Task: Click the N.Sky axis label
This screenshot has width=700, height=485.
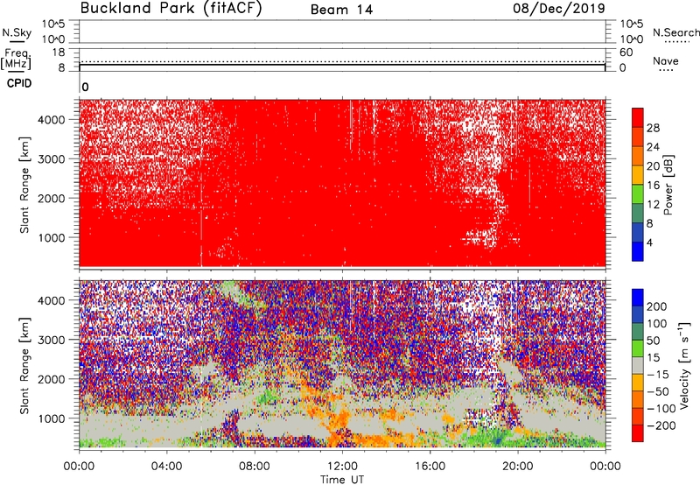Action: point(17,32)
